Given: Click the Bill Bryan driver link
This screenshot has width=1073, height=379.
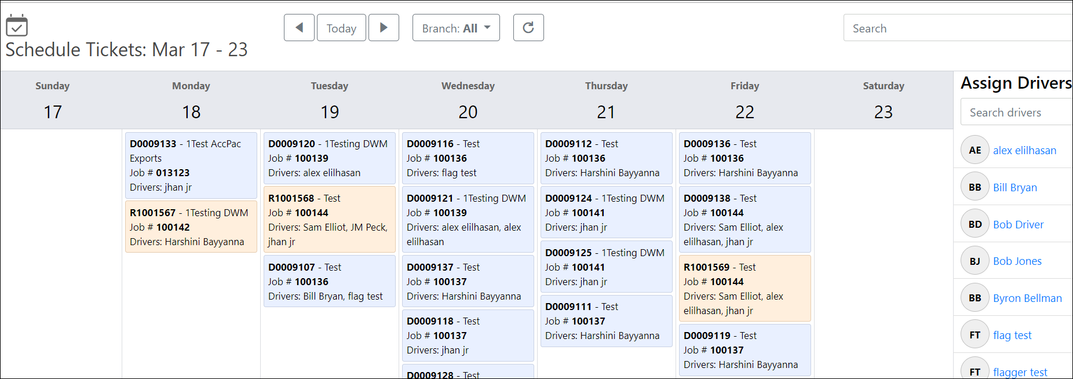Looking at the screenshot, I should [1014, 187].
